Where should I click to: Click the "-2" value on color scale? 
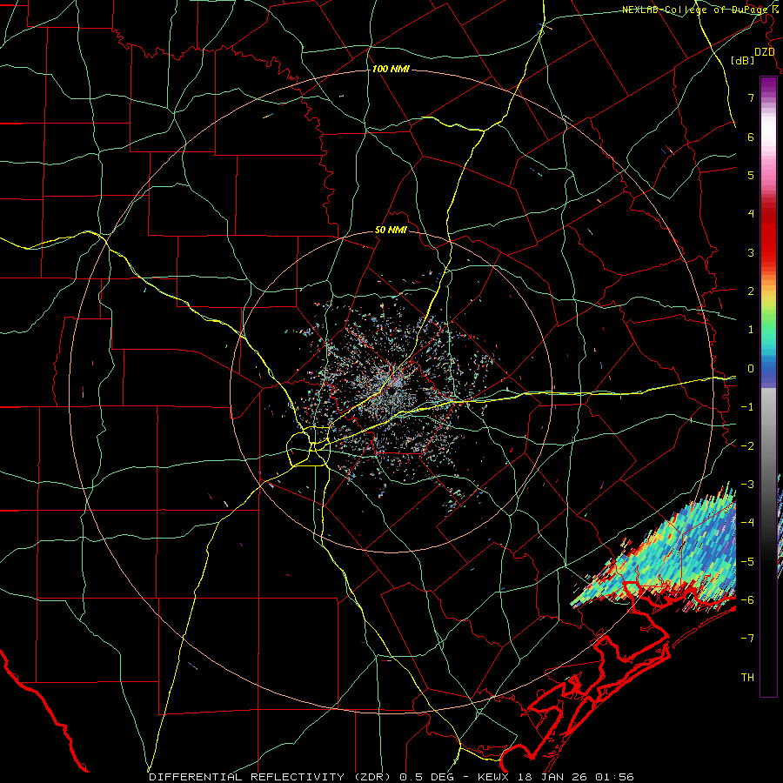click(747, 445)
